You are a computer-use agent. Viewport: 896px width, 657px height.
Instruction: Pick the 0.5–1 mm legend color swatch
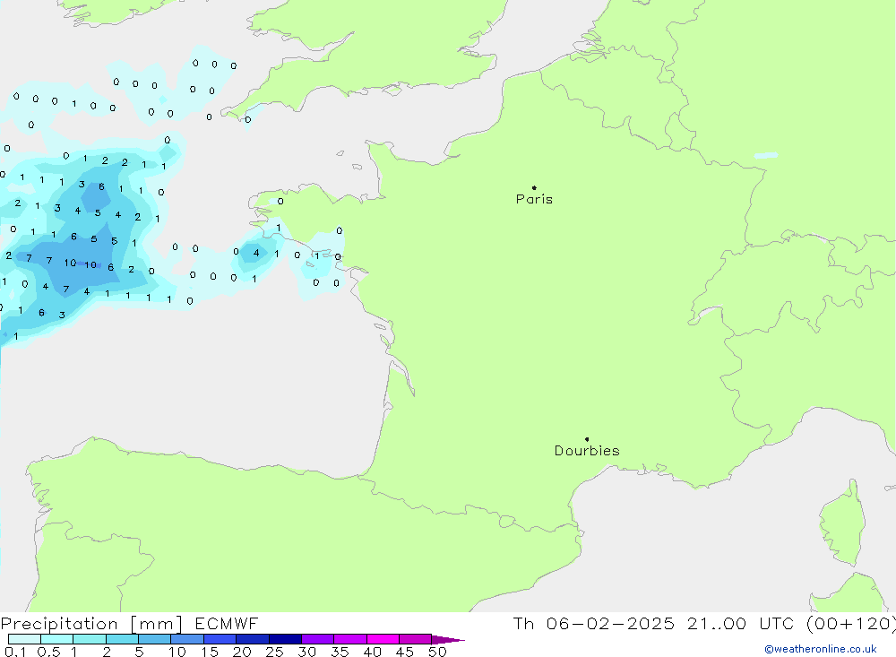click(57, 639)
